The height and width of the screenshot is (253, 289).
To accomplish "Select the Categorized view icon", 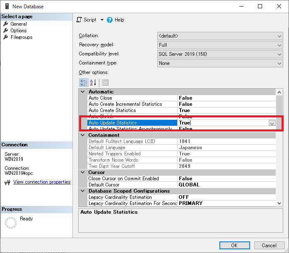I will (84, 83).
